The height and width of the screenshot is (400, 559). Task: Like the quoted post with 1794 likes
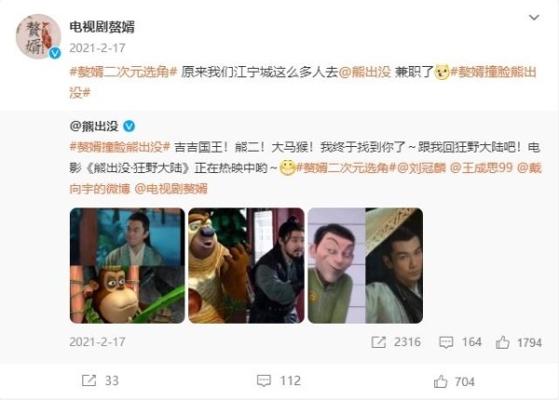502,342
